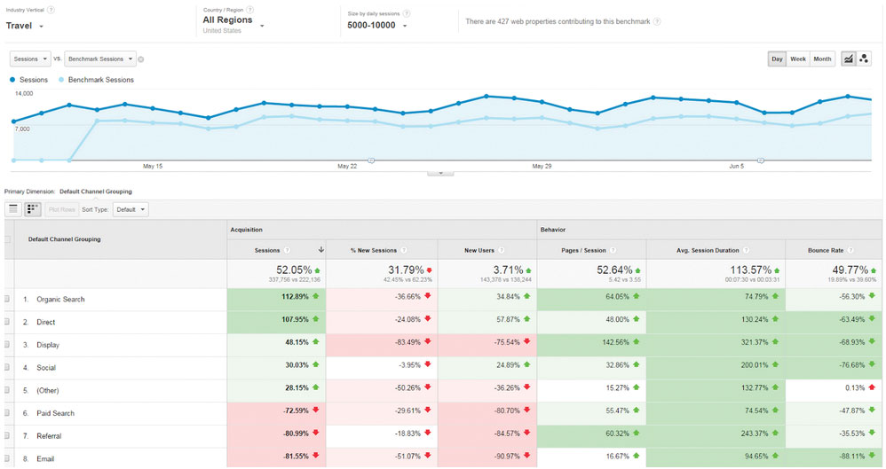Remove the Benchmark Sessions comparison metric
Viewport: 886px width, 469px height.
click(140, 59)
